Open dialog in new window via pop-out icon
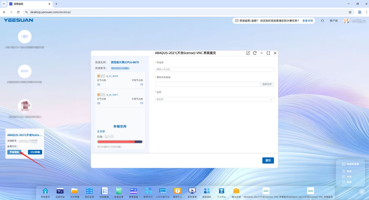Viewport: 369px width, 200px height. (x=248, y=53)
